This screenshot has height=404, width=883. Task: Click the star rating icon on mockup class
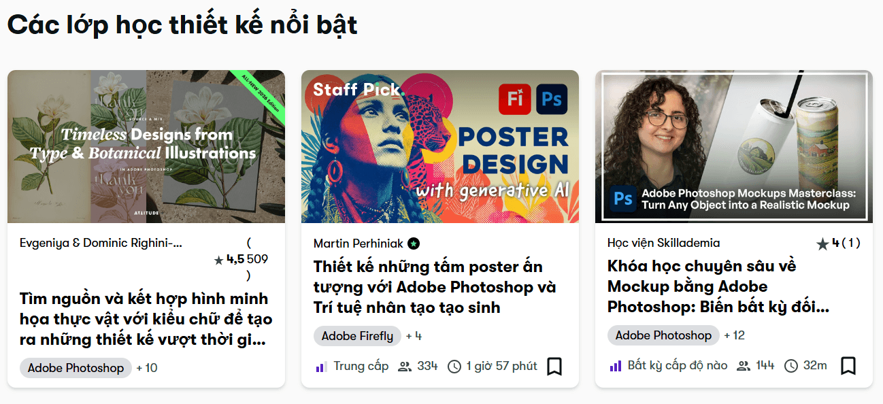(822, 243)
